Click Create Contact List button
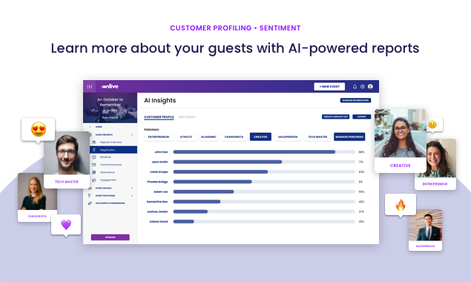The width and height of the screenshot is (471, 282). click(335, 117)
